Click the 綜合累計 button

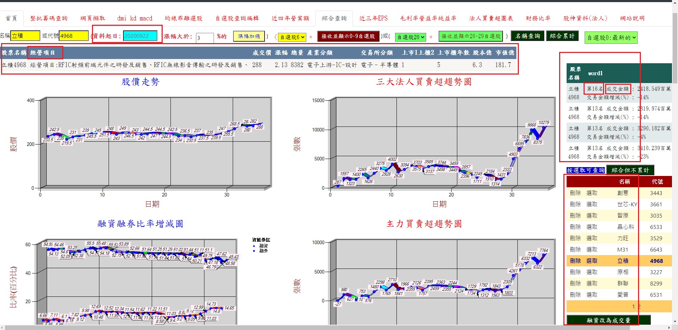(562, 36)
